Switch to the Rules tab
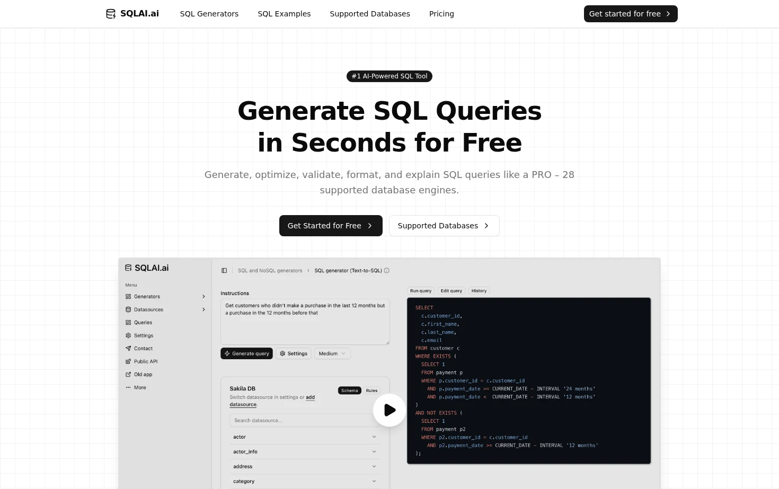Screen dimensions: 779x489 pos(371,390)
